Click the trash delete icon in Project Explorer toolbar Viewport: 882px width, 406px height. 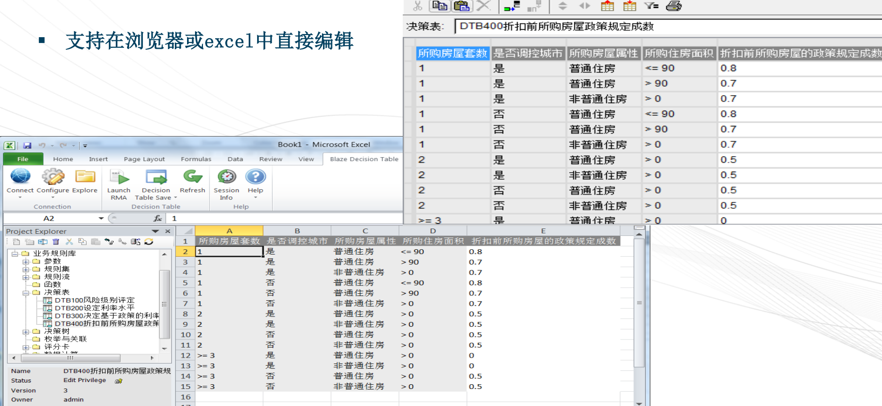point(56,242)
